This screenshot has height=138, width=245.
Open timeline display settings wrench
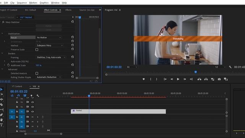(x=38, y=95)
